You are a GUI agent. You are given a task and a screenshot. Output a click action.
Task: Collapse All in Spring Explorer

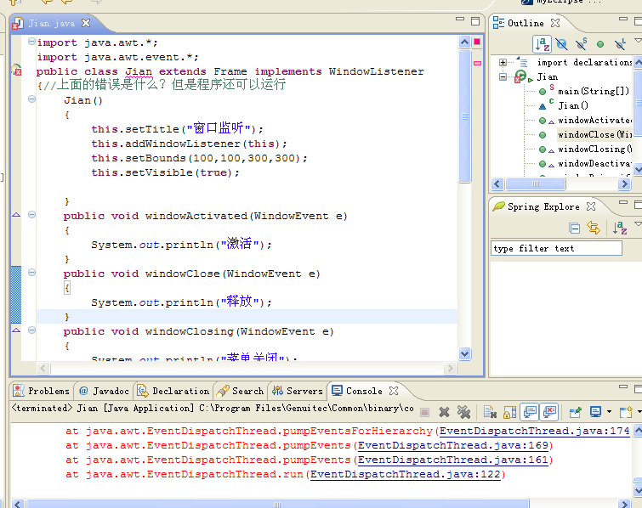coord(575,229)
